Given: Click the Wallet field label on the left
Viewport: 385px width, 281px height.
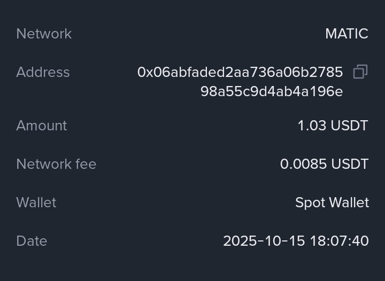Looking at the screenshot, I should [x=36, y=202].
